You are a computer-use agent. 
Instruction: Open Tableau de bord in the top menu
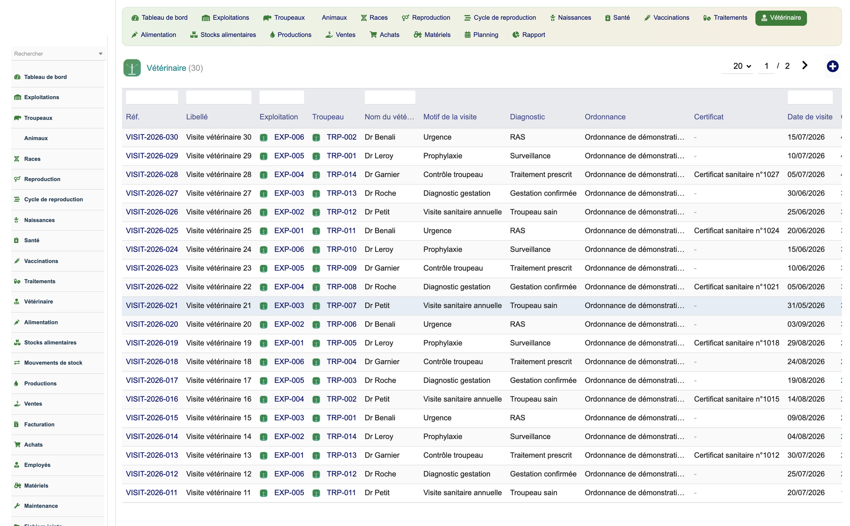pos(159,18)
